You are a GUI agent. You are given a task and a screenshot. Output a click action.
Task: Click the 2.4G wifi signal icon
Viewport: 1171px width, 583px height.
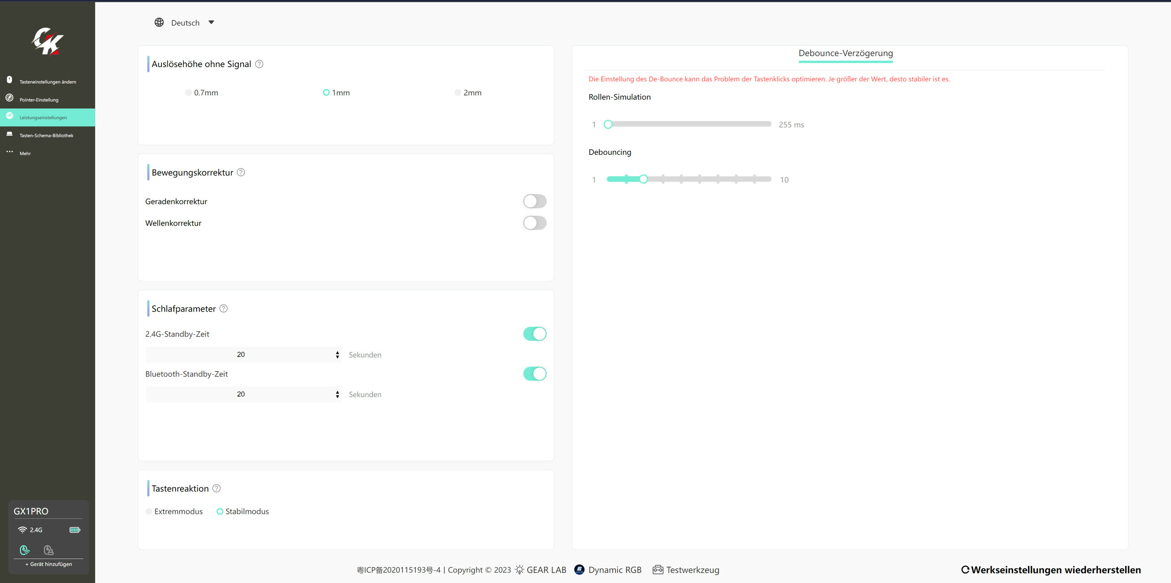pos(22,530)
